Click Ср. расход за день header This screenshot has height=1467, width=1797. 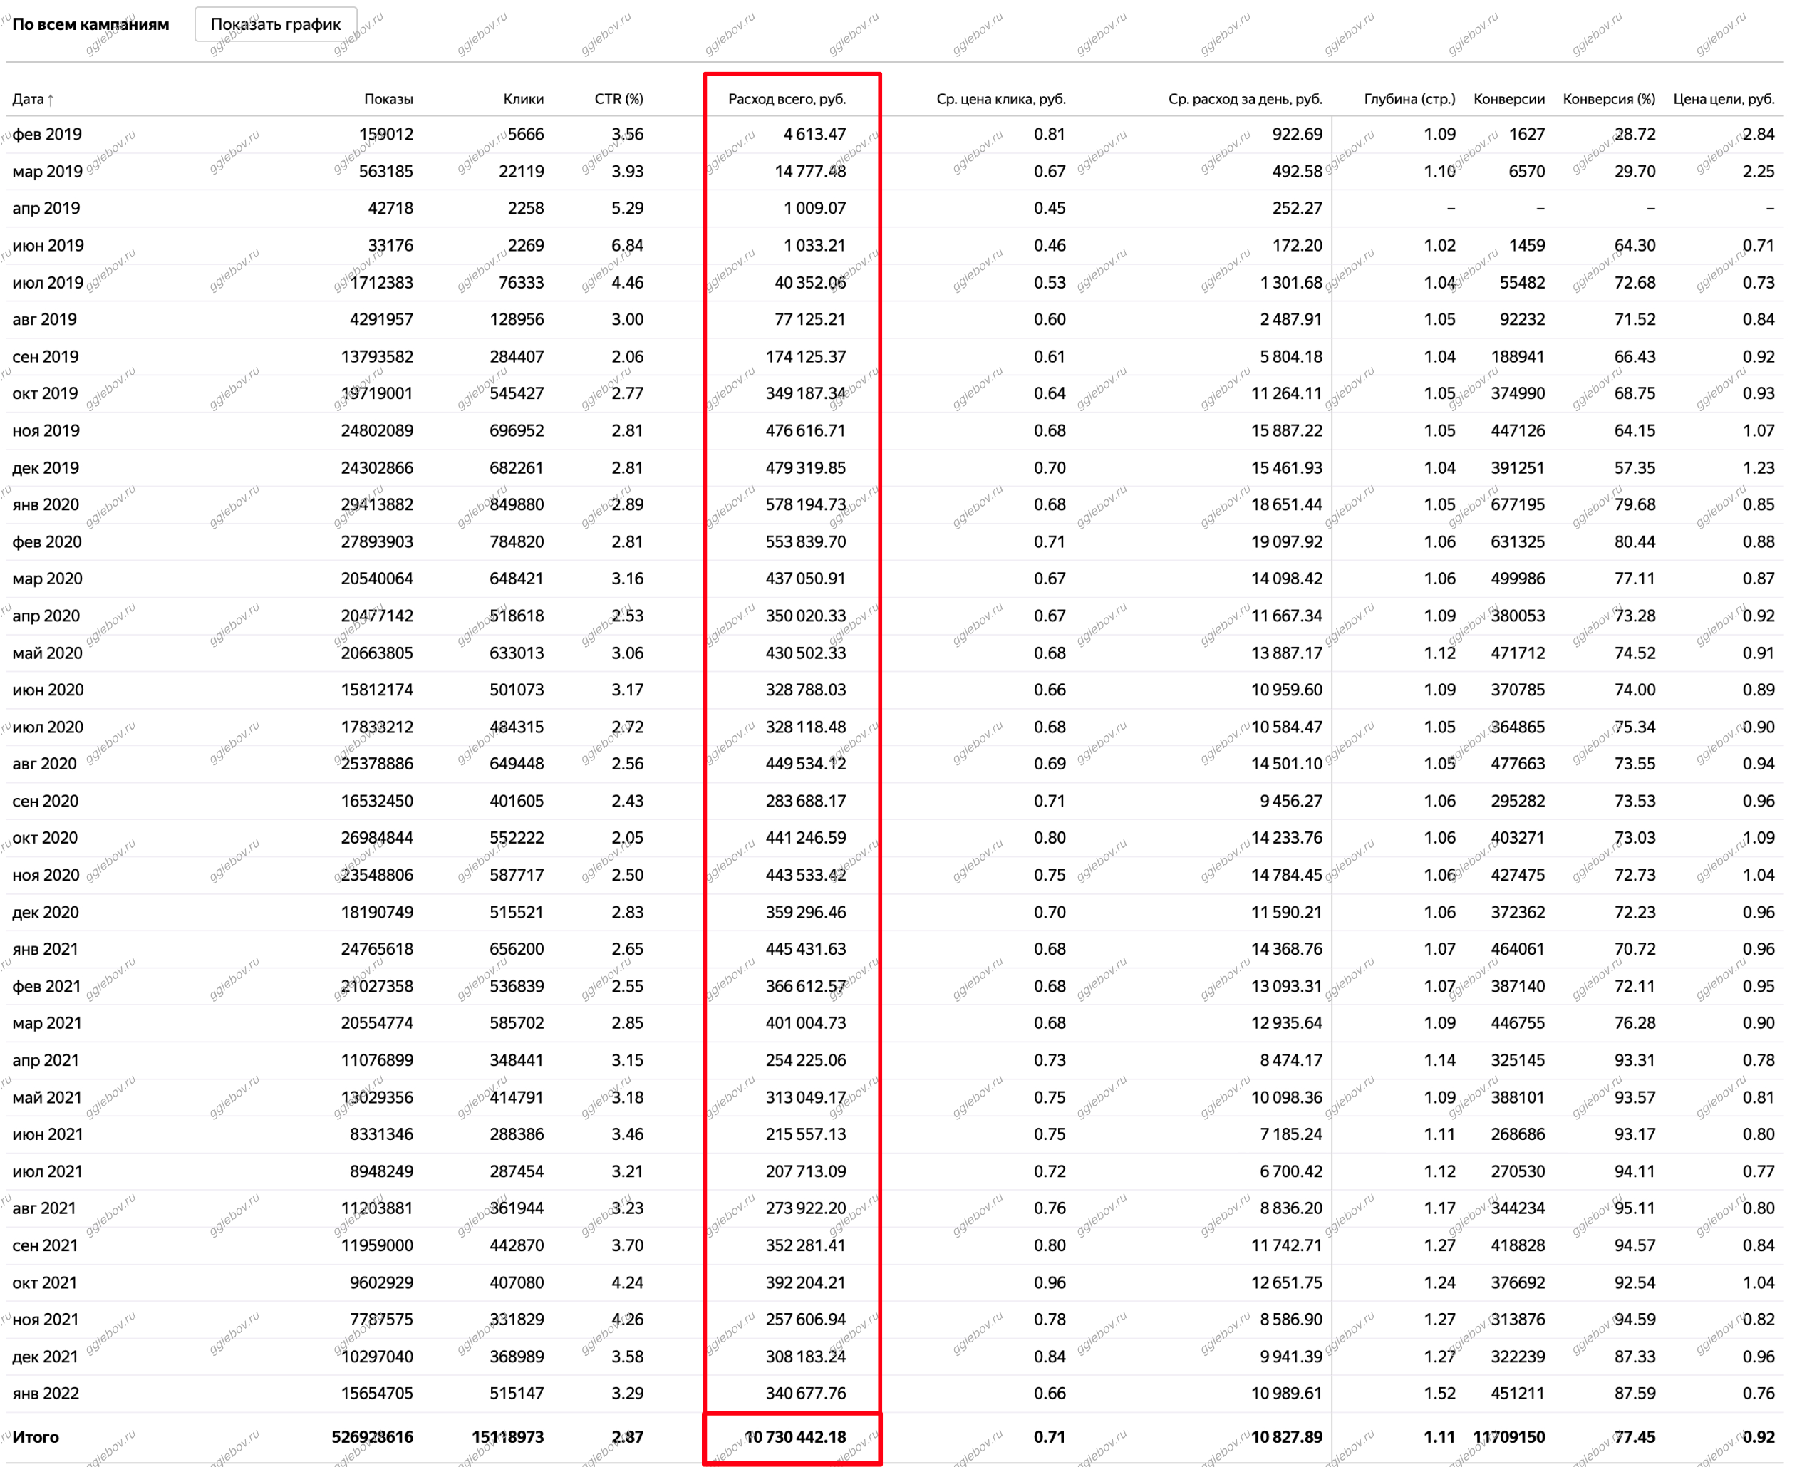coord(1244,99)
